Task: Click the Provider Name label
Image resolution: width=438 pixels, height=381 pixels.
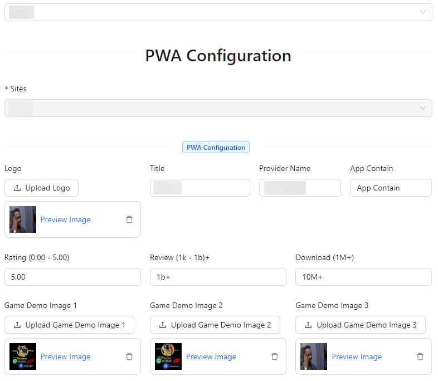Action: coord(285,168)
